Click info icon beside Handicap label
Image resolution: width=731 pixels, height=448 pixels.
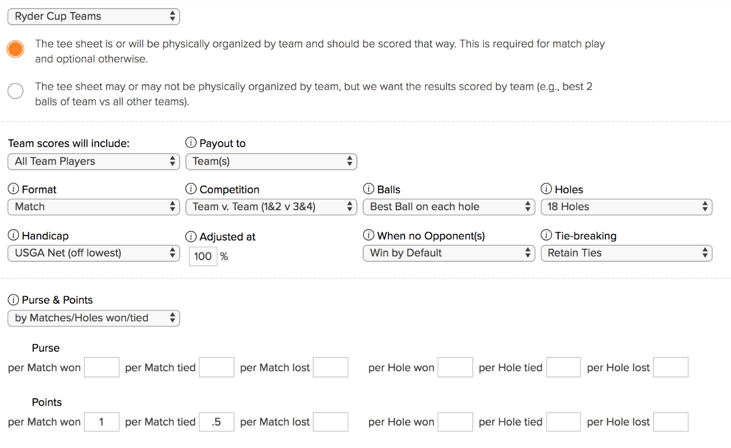(x=13, y=235)
